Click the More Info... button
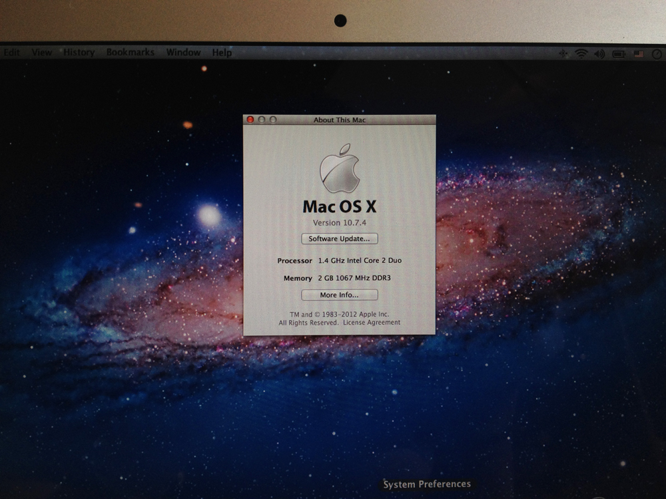The width and height of the screenshot is (666, 499). 339,295
